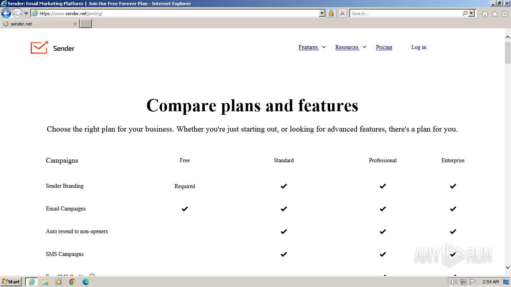The image size is (511, 287).
Task: Click the page scrollbar down arrow
Action: pos(508,267)
